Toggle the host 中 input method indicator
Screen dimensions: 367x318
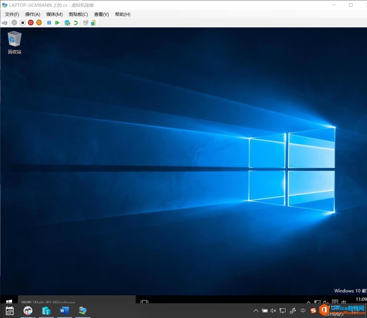[303, 311]
